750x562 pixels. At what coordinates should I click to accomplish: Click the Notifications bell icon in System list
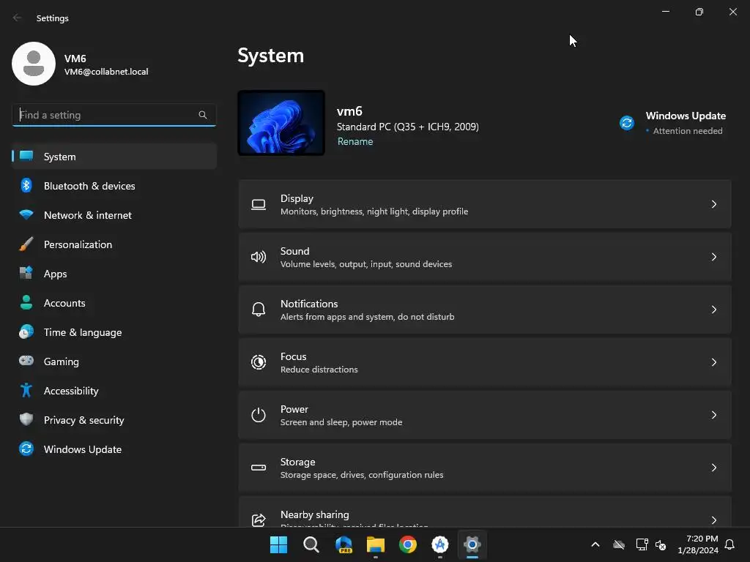pyautogui.click(x=259, y=310)
